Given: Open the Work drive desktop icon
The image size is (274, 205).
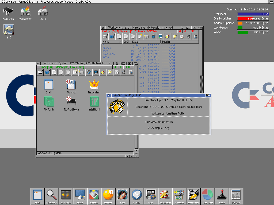Looking at the screenshot, I should point(43,13).
